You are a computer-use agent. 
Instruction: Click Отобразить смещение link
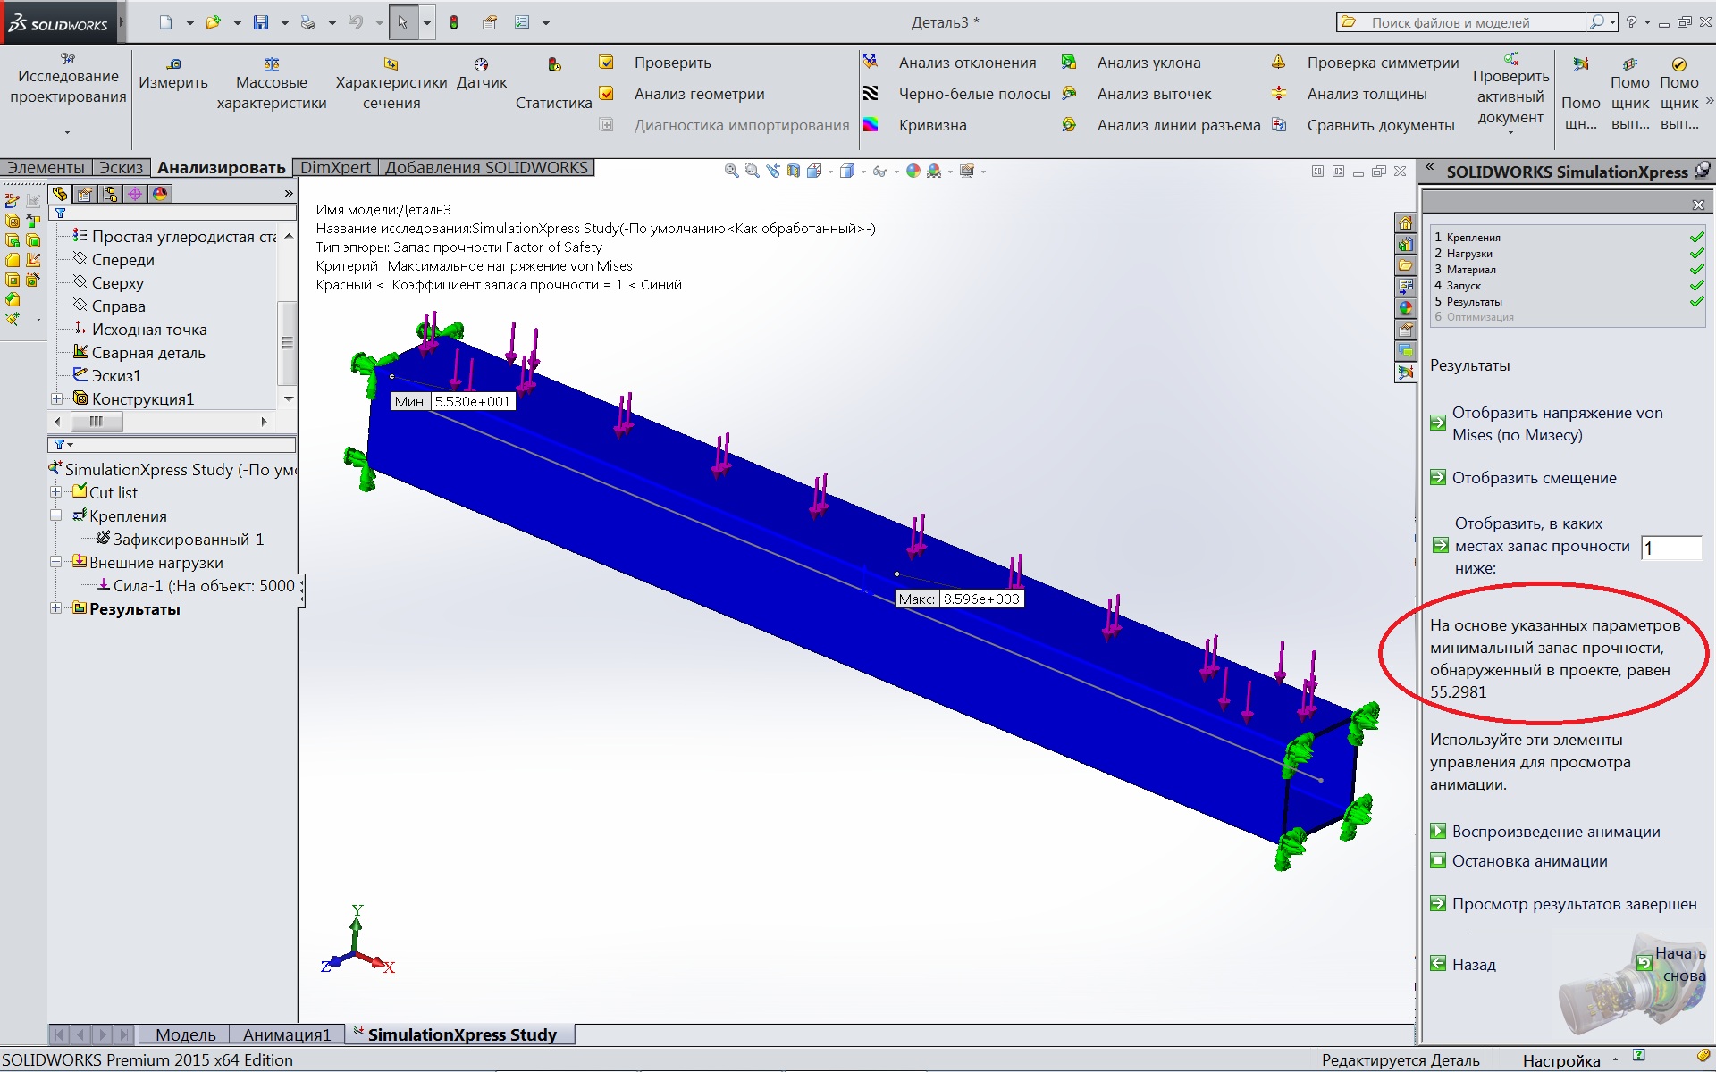tap(1534, 478)
